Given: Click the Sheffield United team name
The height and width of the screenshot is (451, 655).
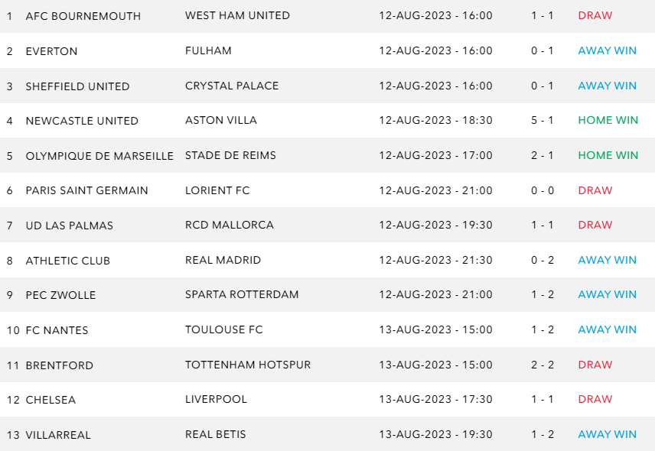Looking at the screenshot, I should point(77,86).
